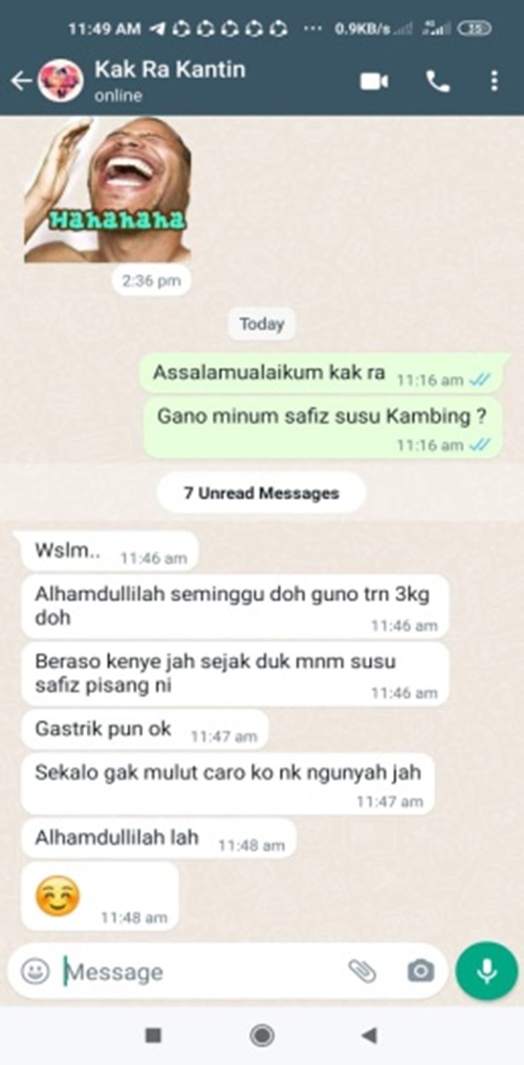
Task: Select the "Gastrik pun ok" message
Action: coord(145,731)
